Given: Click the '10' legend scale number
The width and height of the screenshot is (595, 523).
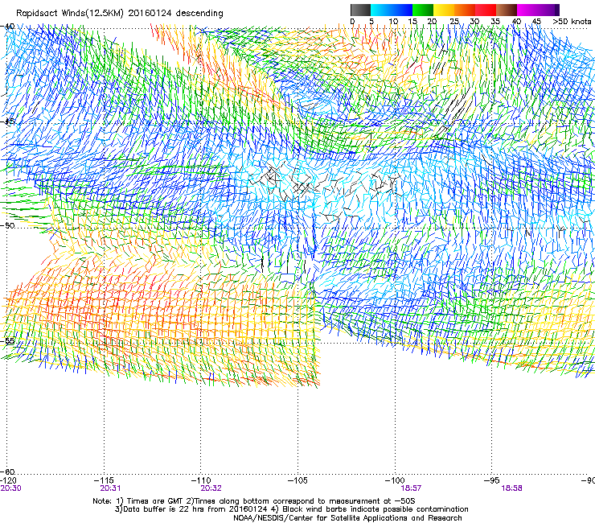Looking at the screenshot, I should [393, 21].
